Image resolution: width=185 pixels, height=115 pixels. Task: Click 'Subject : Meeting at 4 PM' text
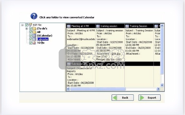point(81,30)
